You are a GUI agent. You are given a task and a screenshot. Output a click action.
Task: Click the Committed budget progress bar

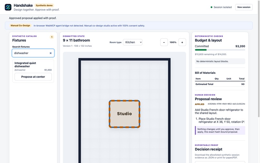point(220,50)
